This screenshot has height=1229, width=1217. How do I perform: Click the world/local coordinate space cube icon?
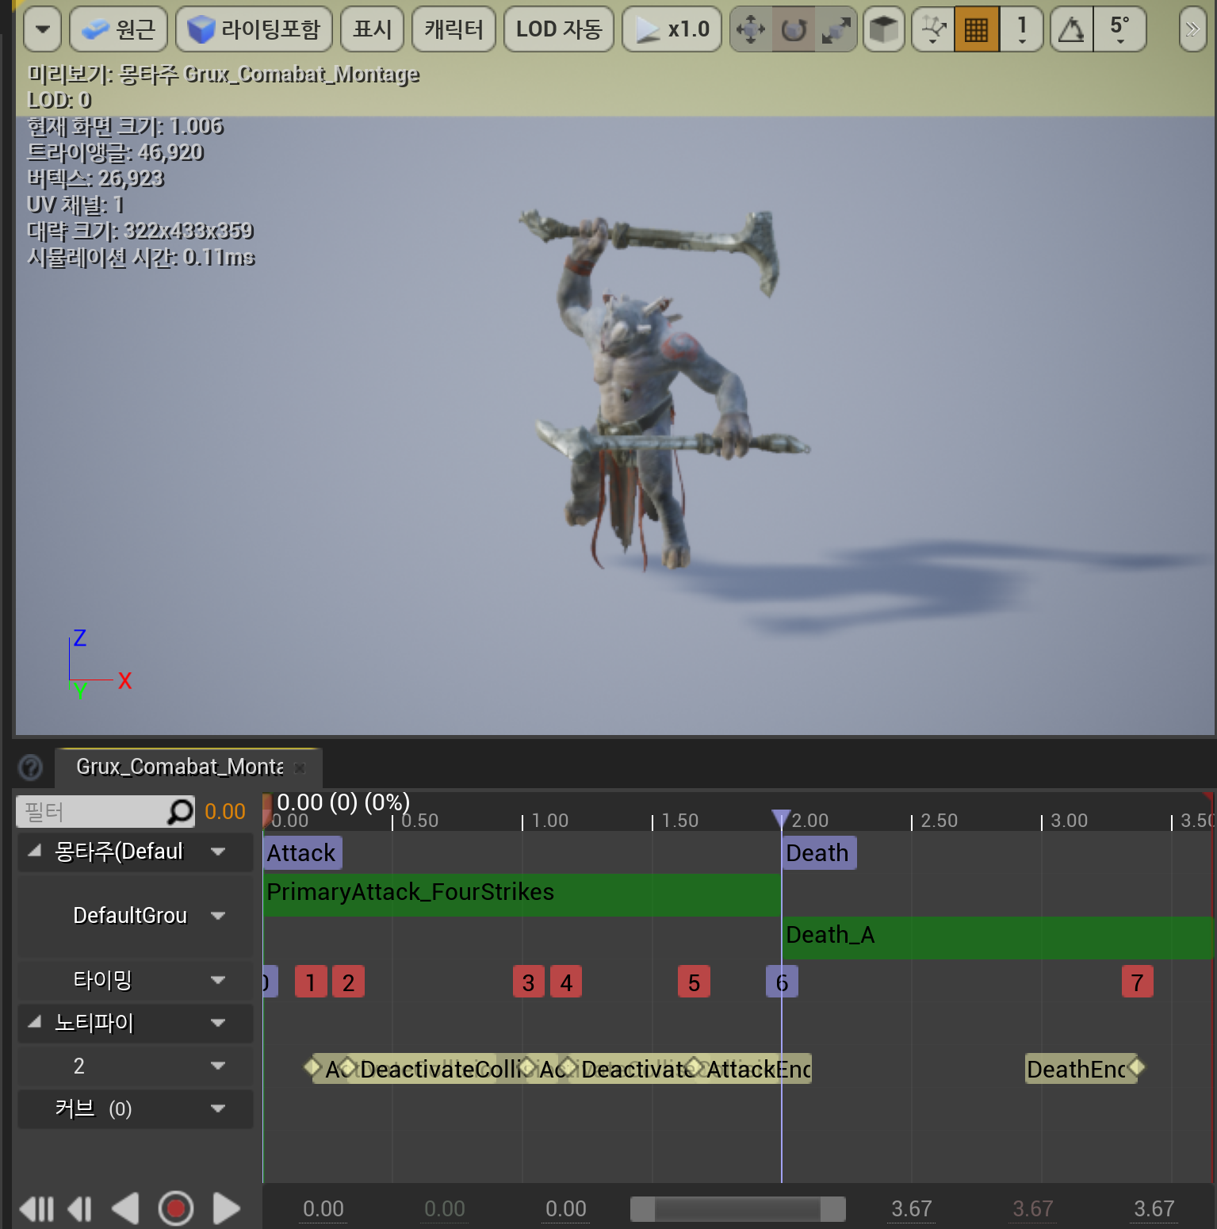883,29
